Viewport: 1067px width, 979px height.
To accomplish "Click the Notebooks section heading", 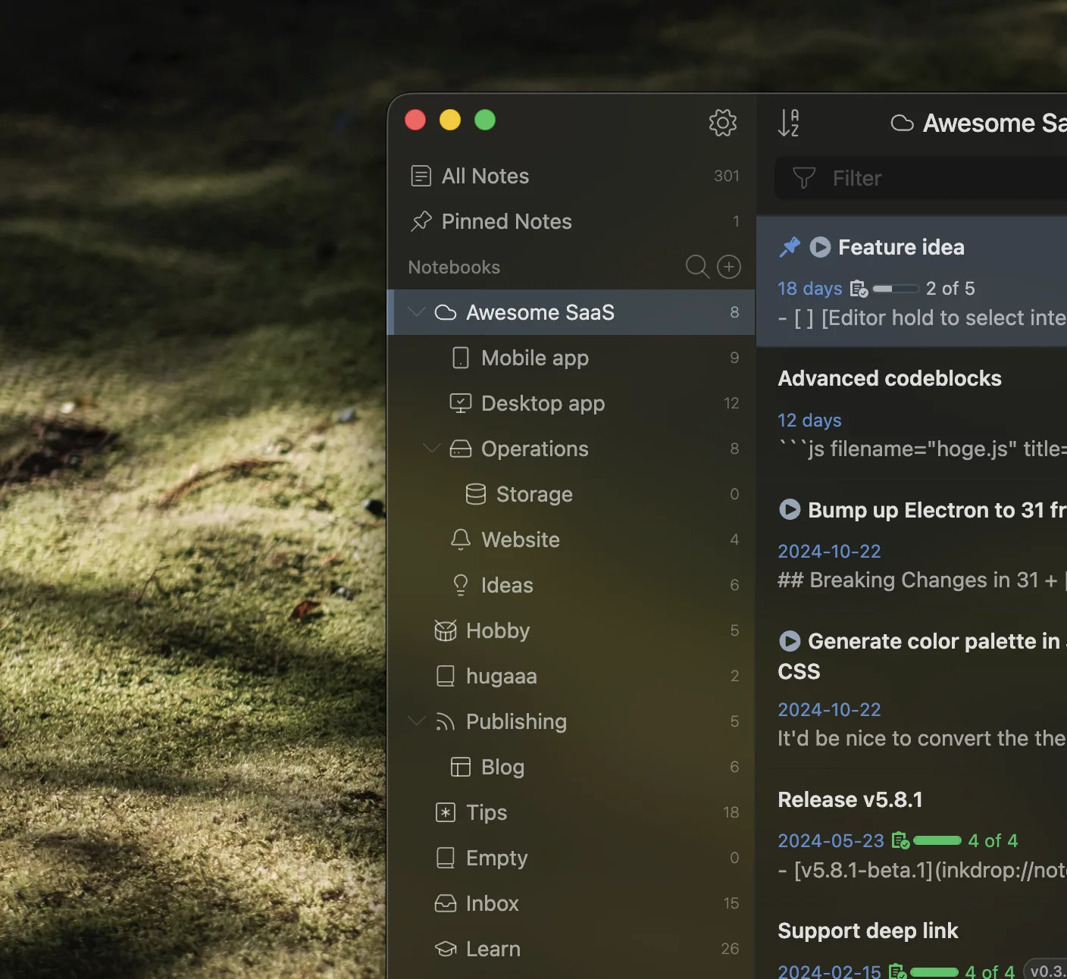I will point(454,267).
